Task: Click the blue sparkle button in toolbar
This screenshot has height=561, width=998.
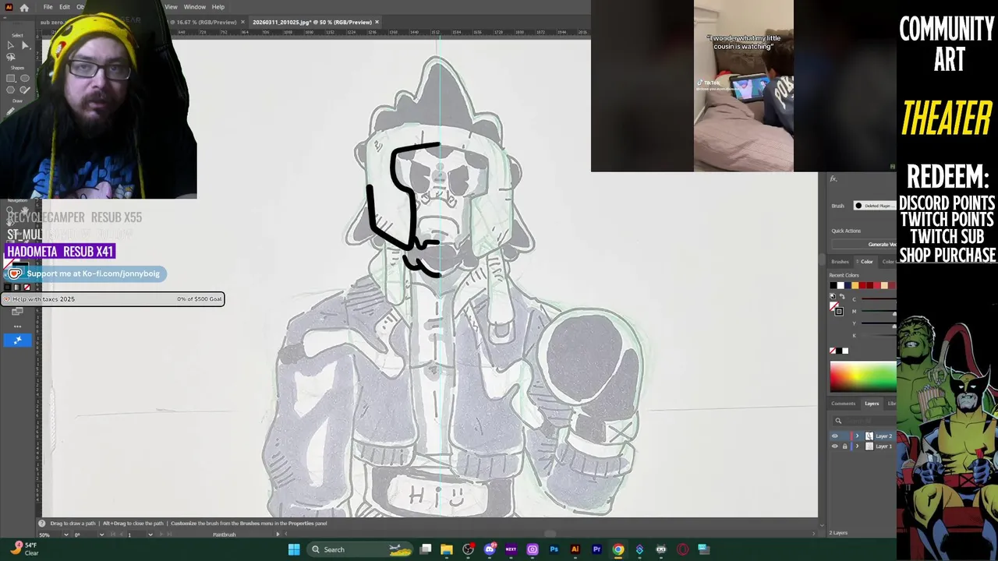Action: tap(17, 340)
